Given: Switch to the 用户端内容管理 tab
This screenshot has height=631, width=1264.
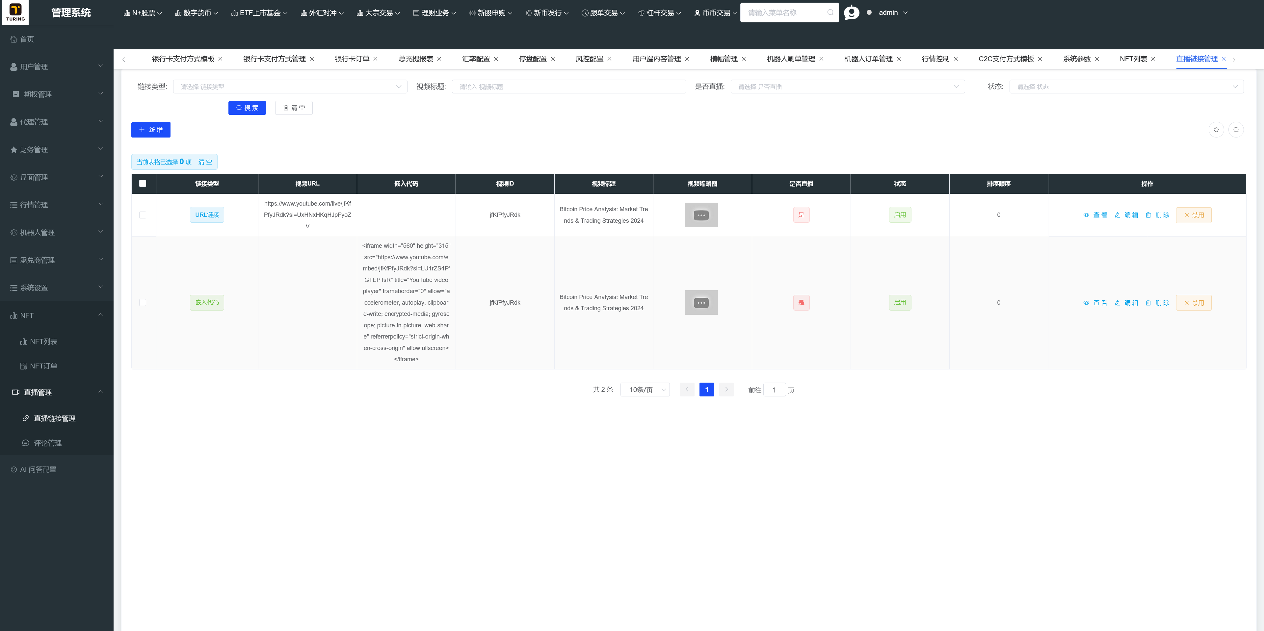Looking at the screenshot, I should pyautogui.click(x=656, y=59).
